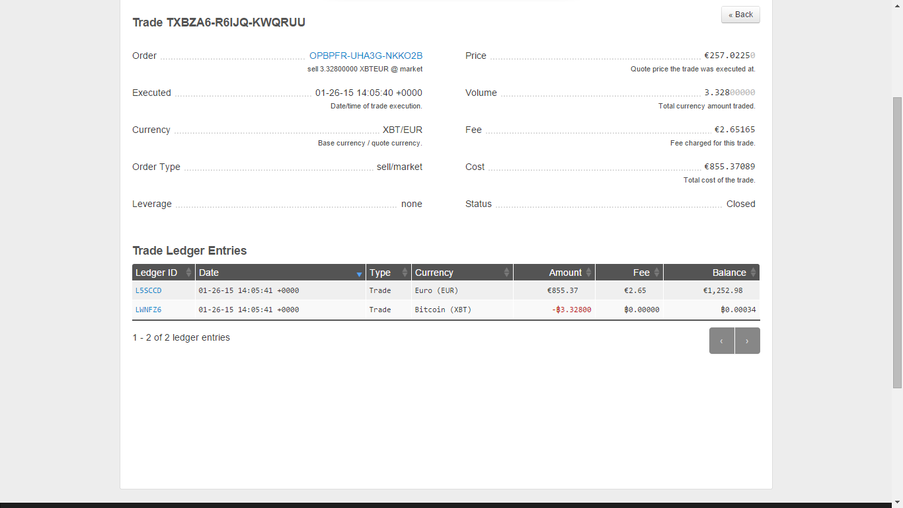The image size is (903, 508).
Task: Click the page vertical scrollbar thumb
Action: (x=897, y=242)
